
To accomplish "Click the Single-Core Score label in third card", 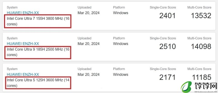I will click(x=163, y=69).
